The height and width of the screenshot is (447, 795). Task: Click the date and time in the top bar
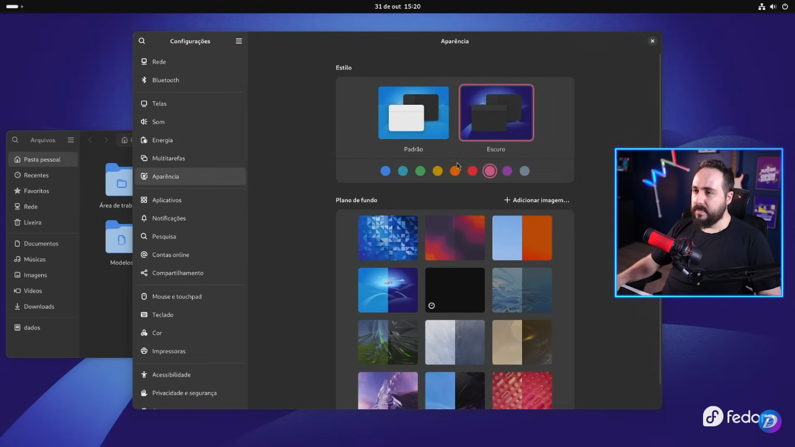(397, 6)
